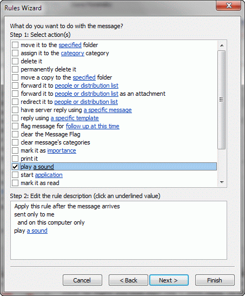Check the 'move it to the specified folder' box
Image resolution: width=245 pixels, height=296 pixels.
(15, 45)
